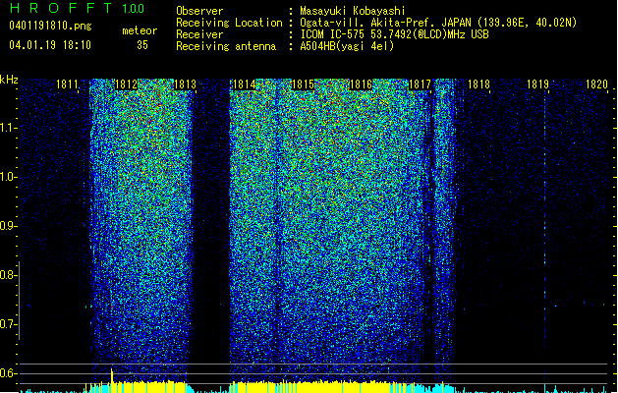Click the 1814 time marker

244,84
